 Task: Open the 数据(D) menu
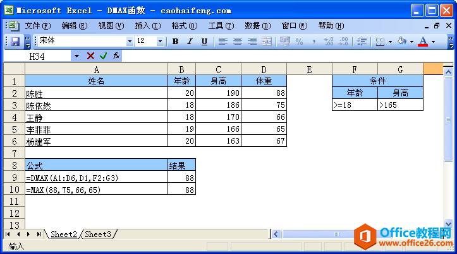(x=258, y=26)
